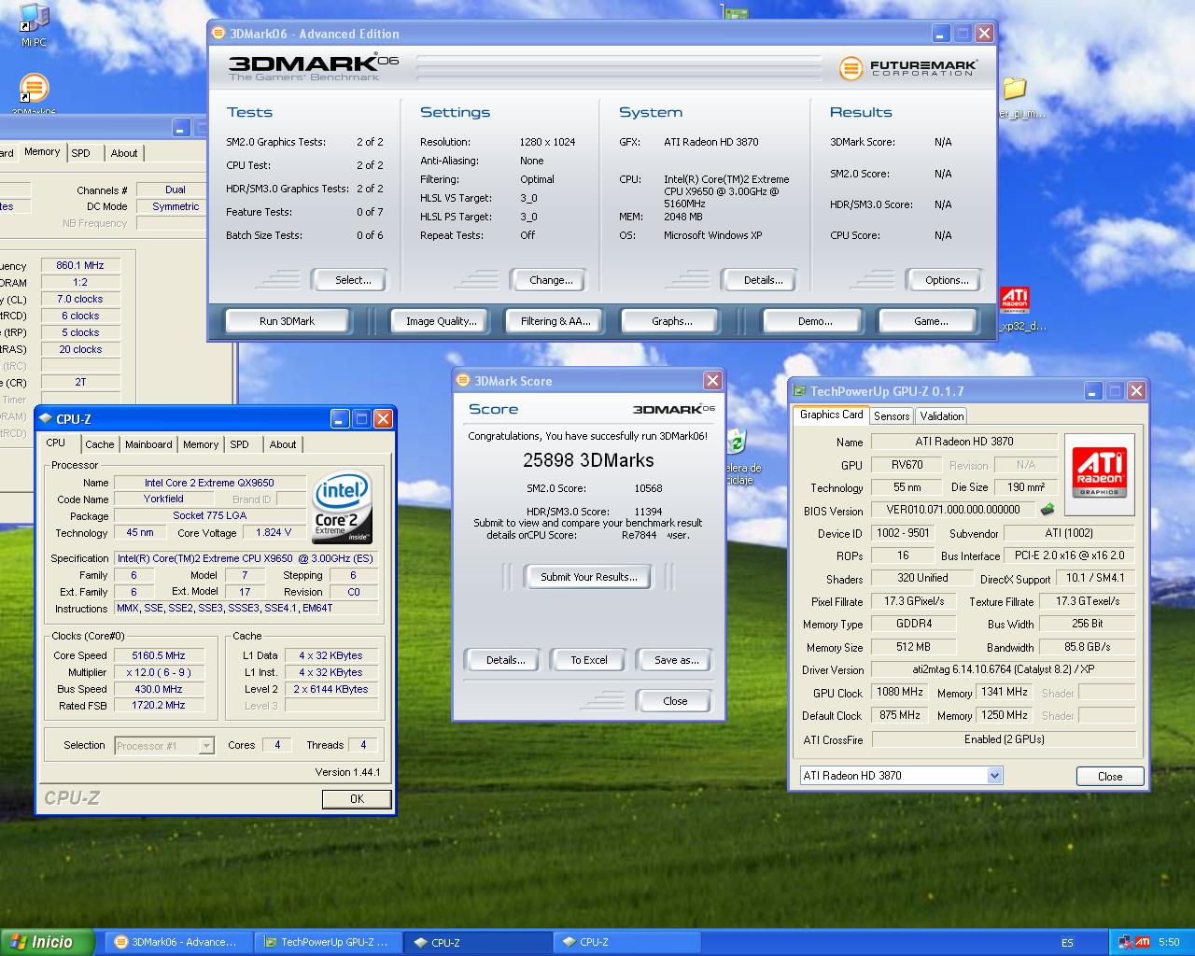Image resolution: width=1195 pixels, height=956 pixels.
Task: Open the recycle bin desktop icon
Action: click(x=736, y=441)
